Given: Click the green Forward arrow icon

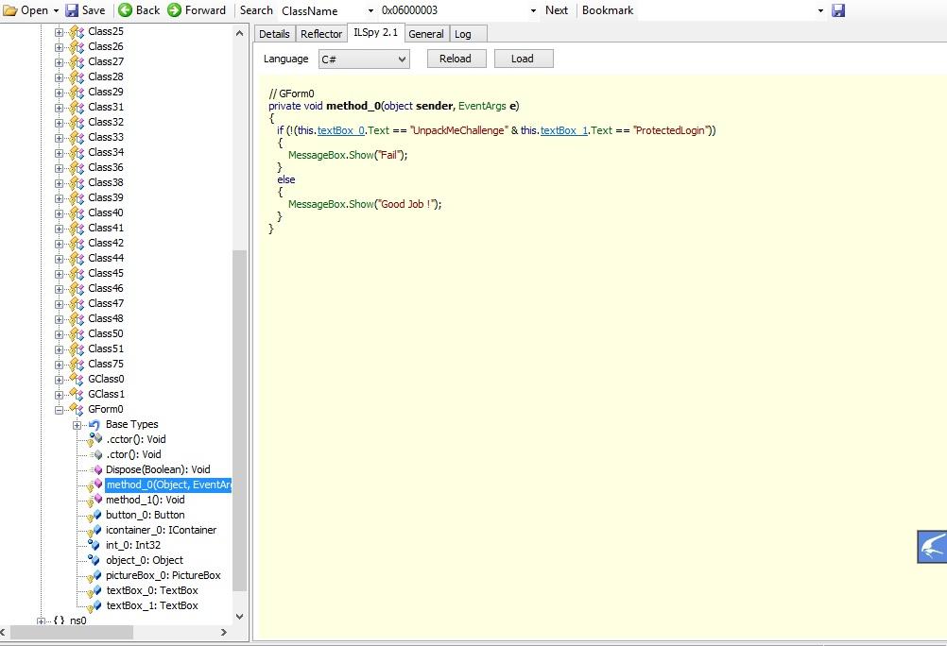Looking at the screenshot, I should pyautogui.click(x=174, y=10).
